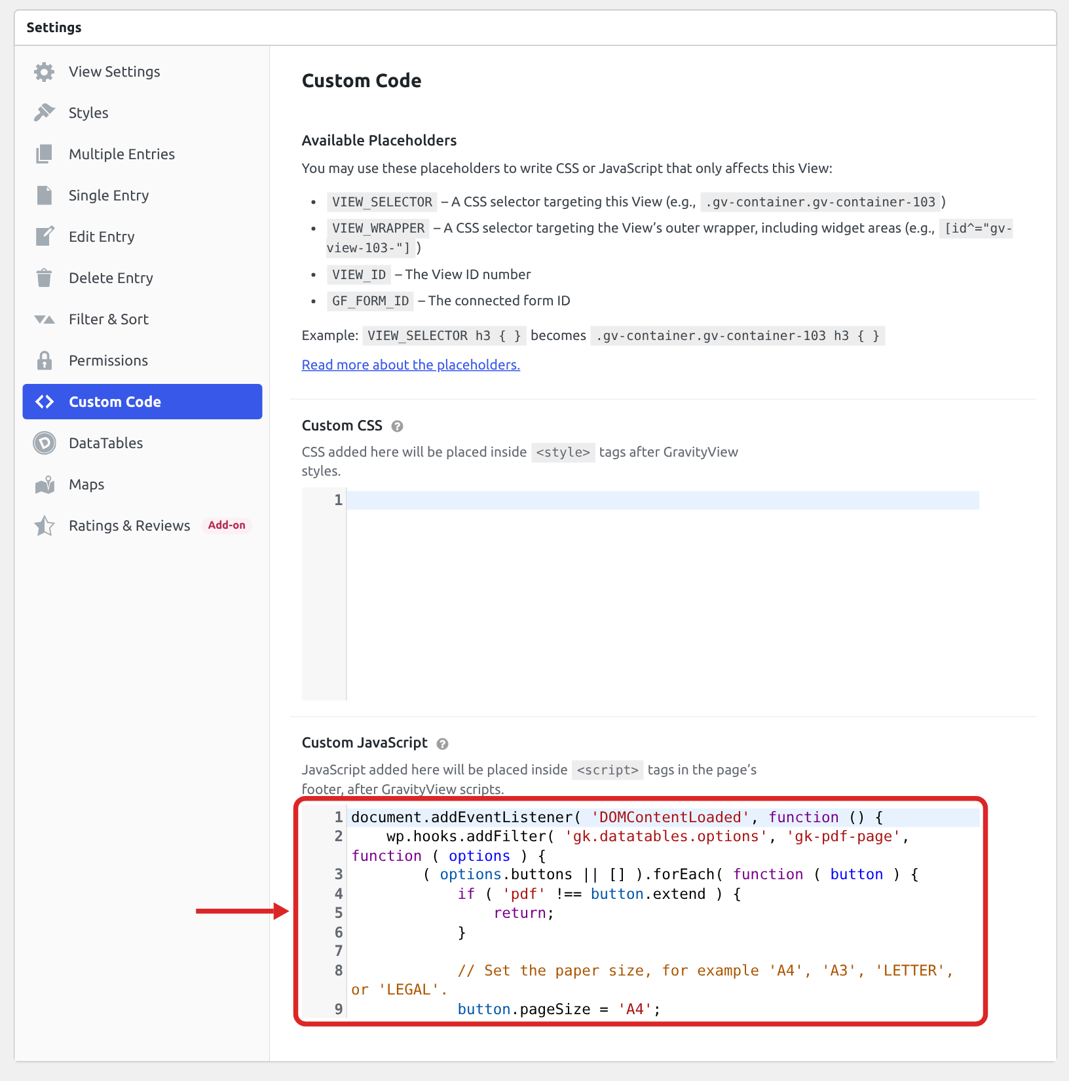Click the Multiple Entries pages icon
Screen dimensions: 1069x1081
pyautogui.click(x=45, y=154)
